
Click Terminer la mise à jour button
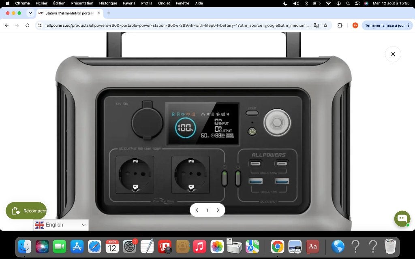coord(387,25)
